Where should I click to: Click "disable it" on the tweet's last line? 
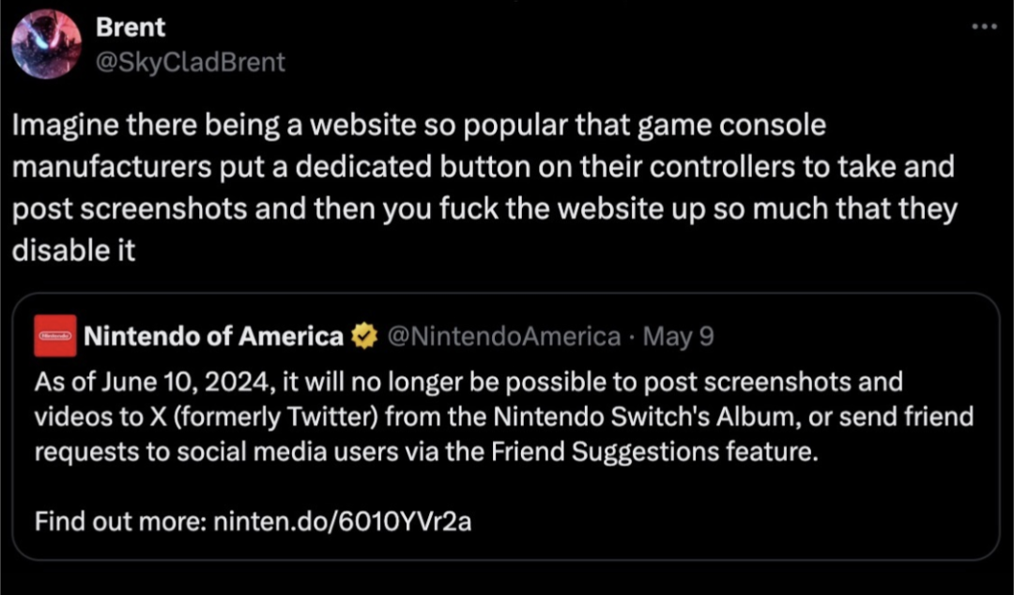[x=74, y=252]
